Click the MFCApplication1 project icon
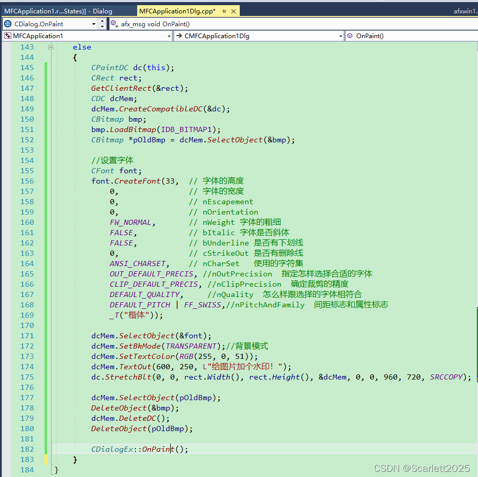The height and width of the screenshot is (477, 478). [8, 36]
